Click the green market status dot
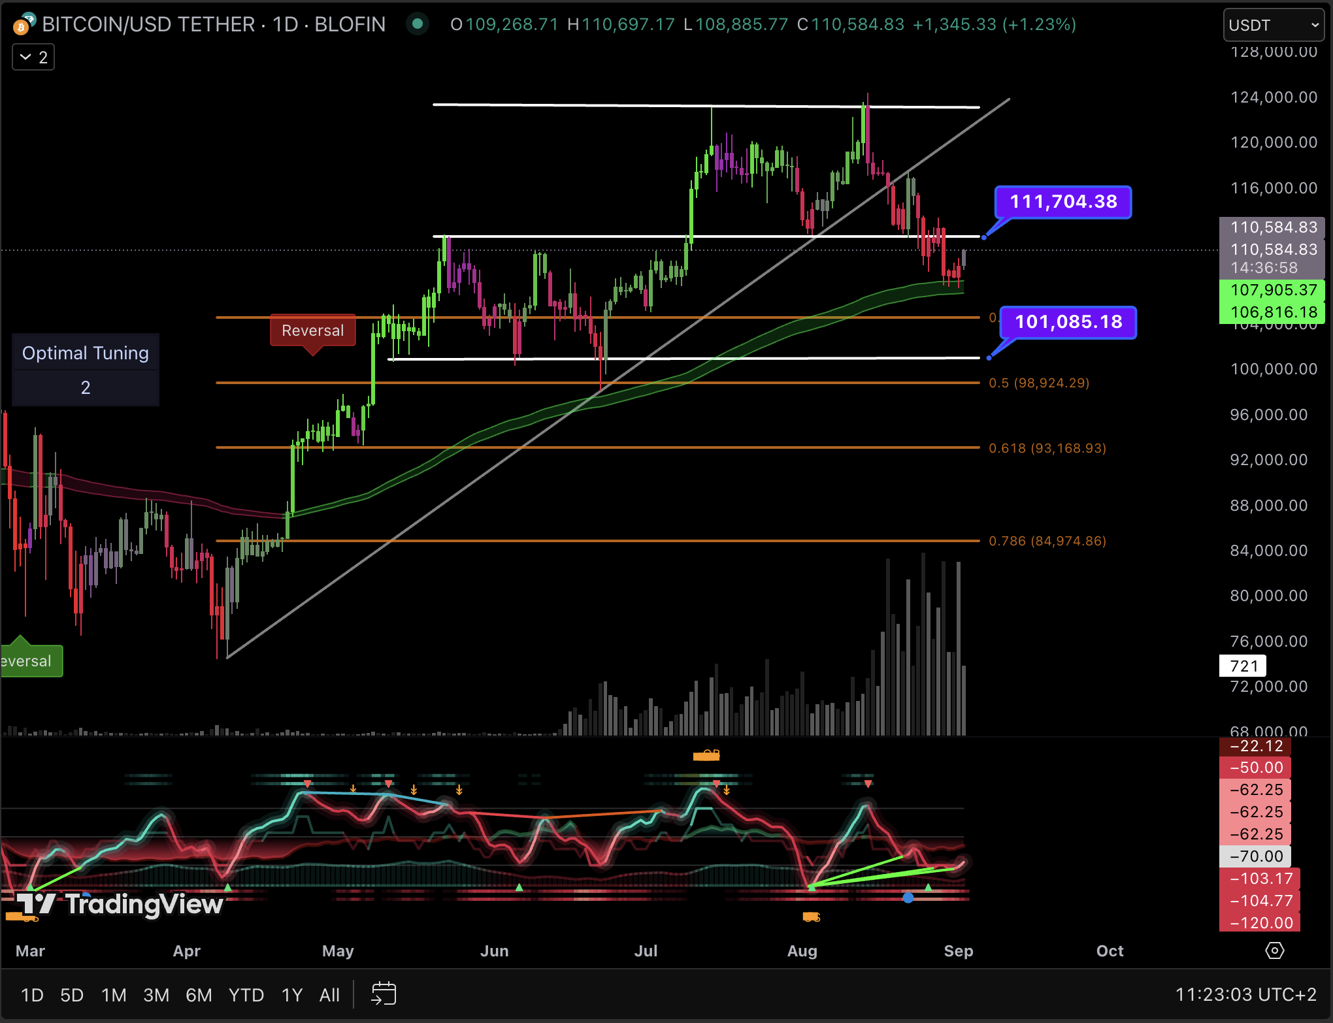The height and width of the screenshot is (1023, 1333). click(x=418, y=24)
